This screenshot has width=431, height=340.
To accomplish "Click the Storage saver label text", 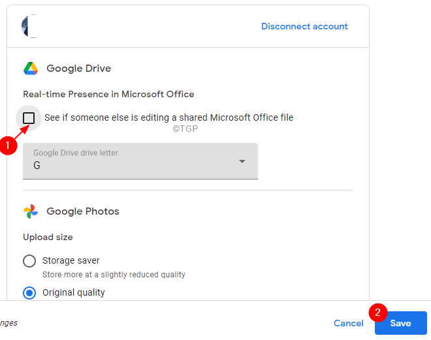I will click(x=71, y=260).
